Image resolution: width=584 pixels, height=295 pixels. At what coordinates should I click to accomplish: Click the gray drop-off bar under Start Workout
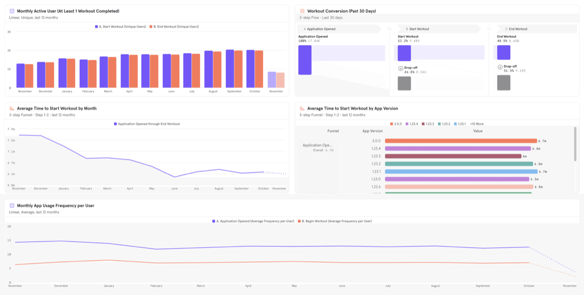coord(404,83)
